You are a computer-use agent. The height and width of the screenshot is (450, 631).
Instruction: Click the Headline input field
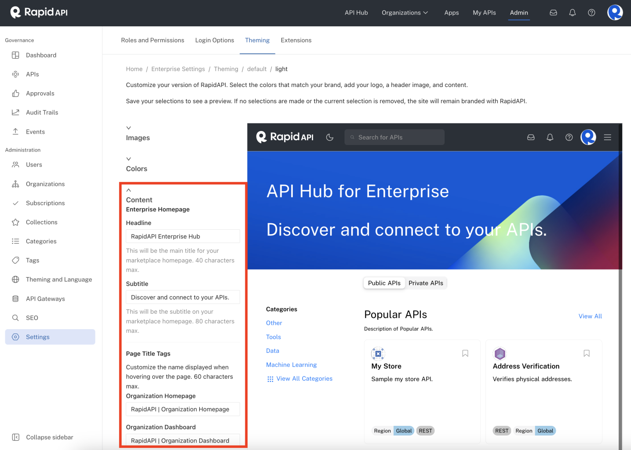(183, 236)
